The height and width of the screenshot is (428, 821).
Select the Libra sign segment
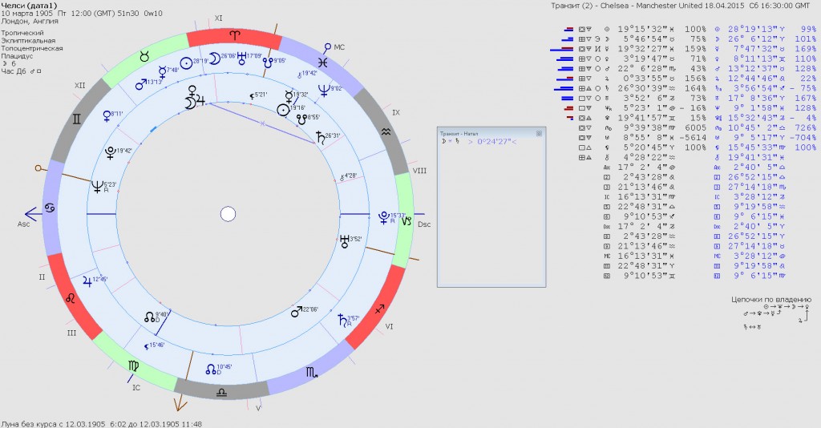221,392
